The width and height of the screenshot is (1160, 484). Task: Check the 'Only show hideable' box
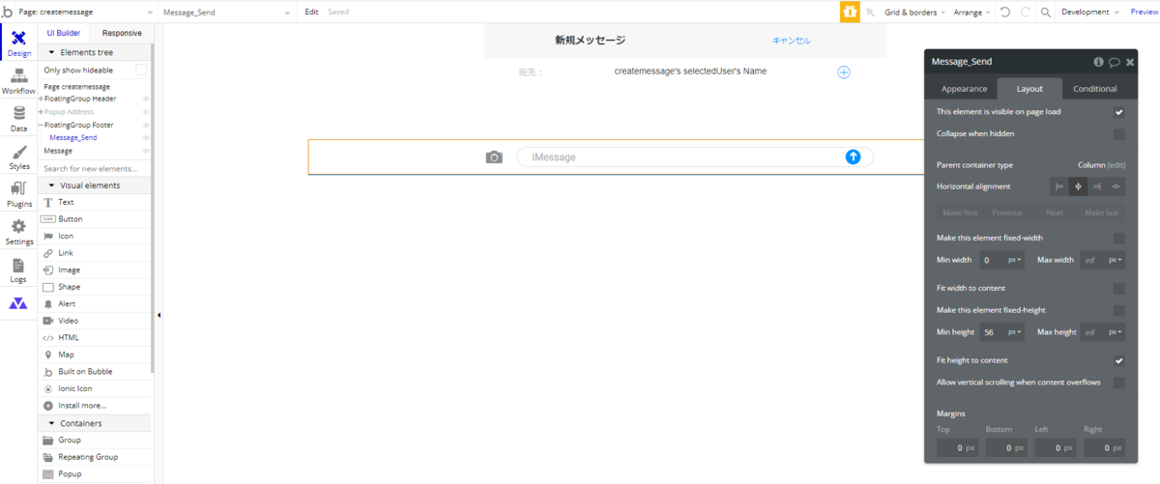coord(141,70)
